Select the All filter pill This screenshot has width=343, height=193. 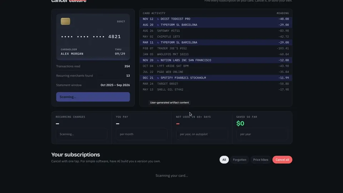[x=224, y=160]
